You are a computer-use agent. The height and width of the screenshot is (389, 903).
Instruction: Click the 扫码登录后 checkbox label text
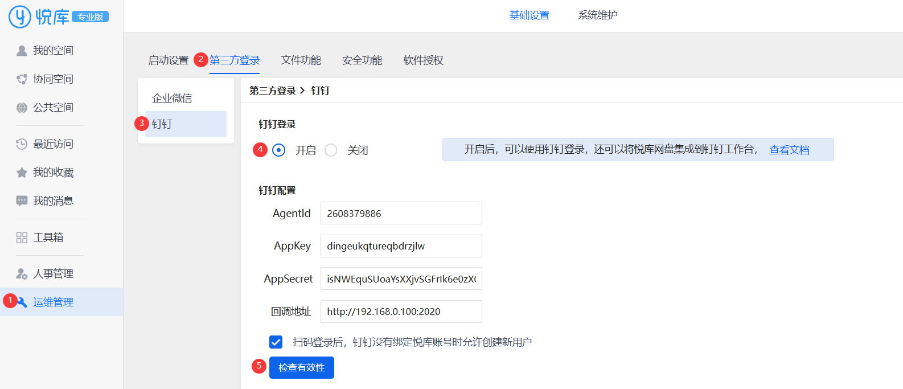(412, 342)
